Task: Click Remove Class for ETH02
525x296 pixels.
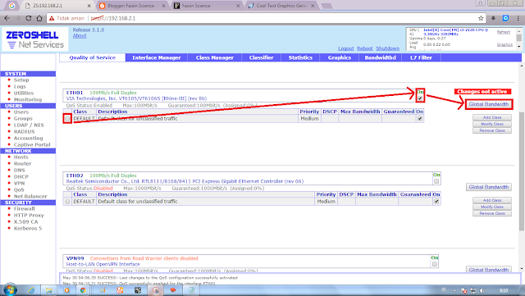Action: tap(492, 213)
